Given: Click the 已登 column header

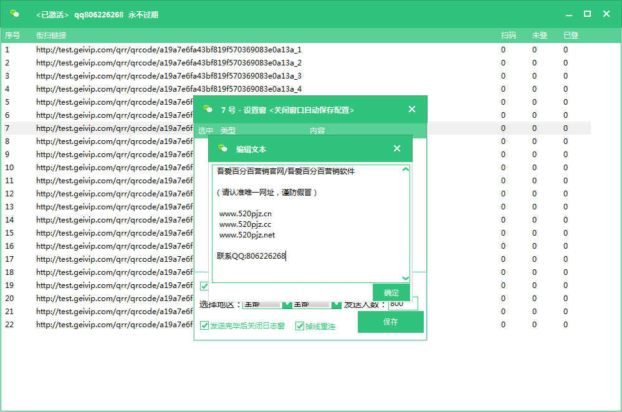Looking at the screenshot, I should (x=571, y=36).
